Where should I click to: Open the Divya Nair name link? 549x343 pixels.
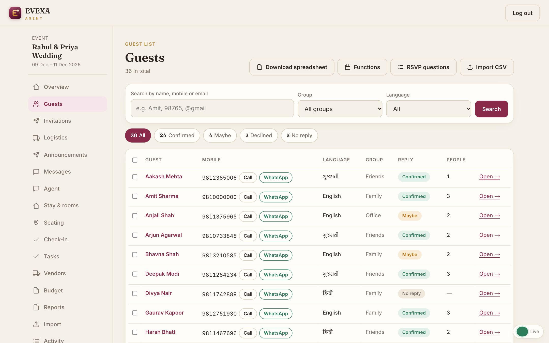[158, 293]
